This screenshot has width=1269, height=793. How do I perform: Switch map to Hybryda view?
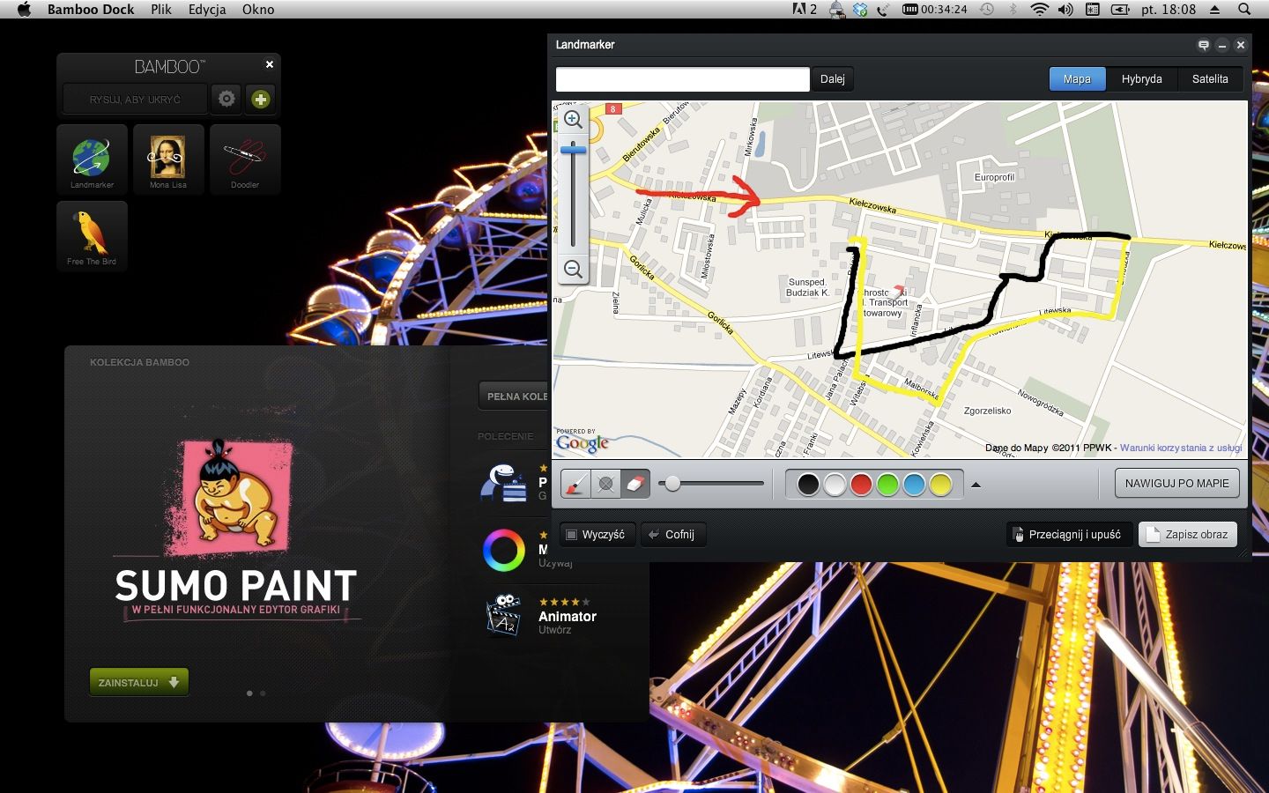[x=1141, y=79]
